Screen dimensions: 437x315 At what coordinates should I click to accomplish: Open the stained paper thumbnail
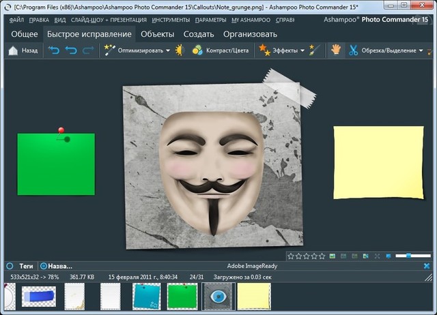coord(74,297)
